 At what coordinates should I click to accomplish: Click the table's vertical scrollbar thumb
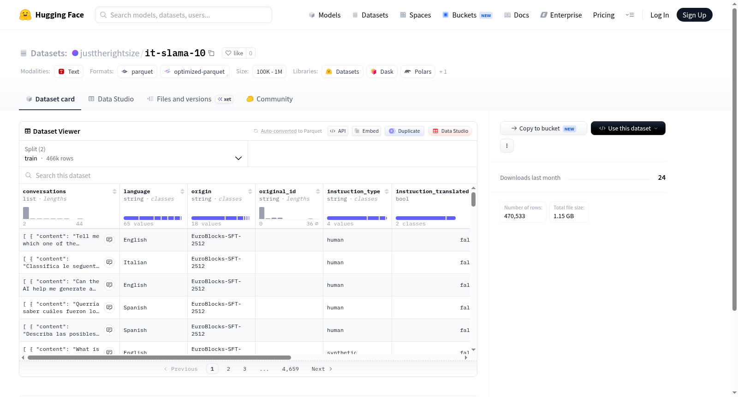pos(473,199)
